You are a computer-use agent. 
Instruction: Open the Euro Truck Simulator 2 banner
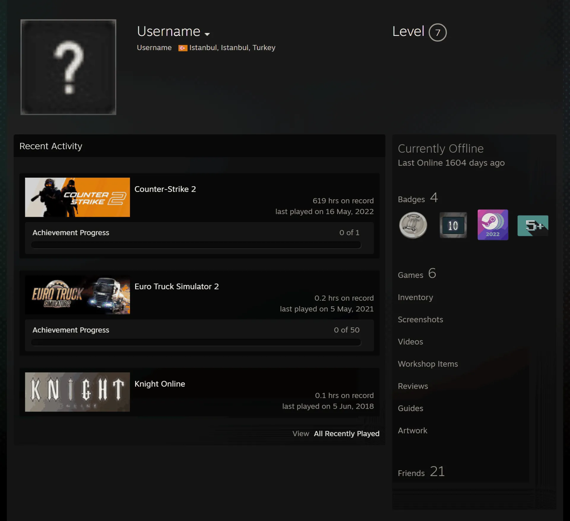77,294
